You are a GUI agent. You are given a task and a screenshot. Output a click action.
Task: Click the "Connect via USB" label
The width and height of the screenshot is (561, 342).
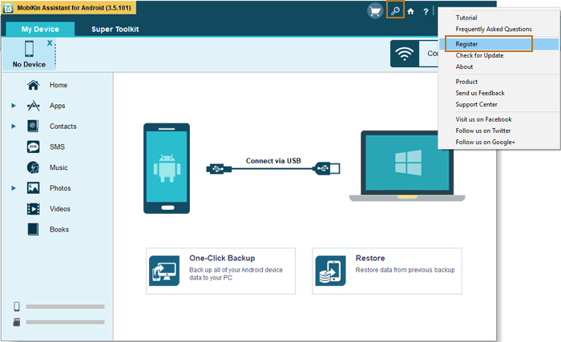[x=273, y=161]
